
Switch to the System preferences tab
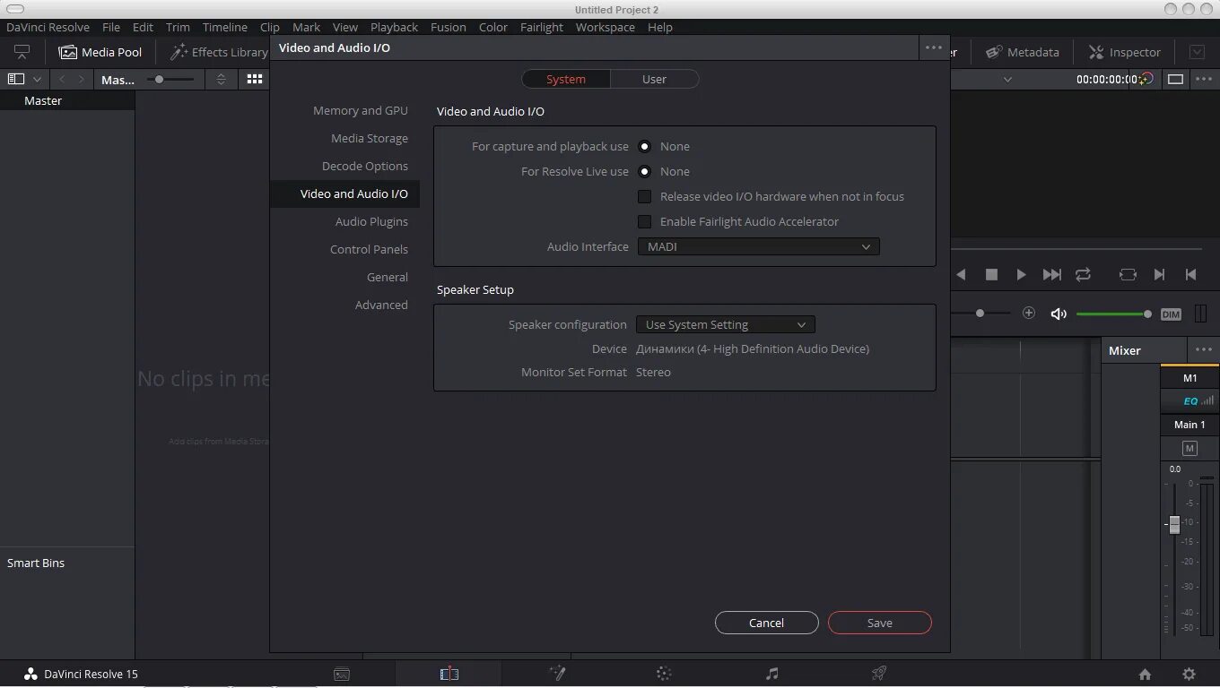[x=566, y=79]
